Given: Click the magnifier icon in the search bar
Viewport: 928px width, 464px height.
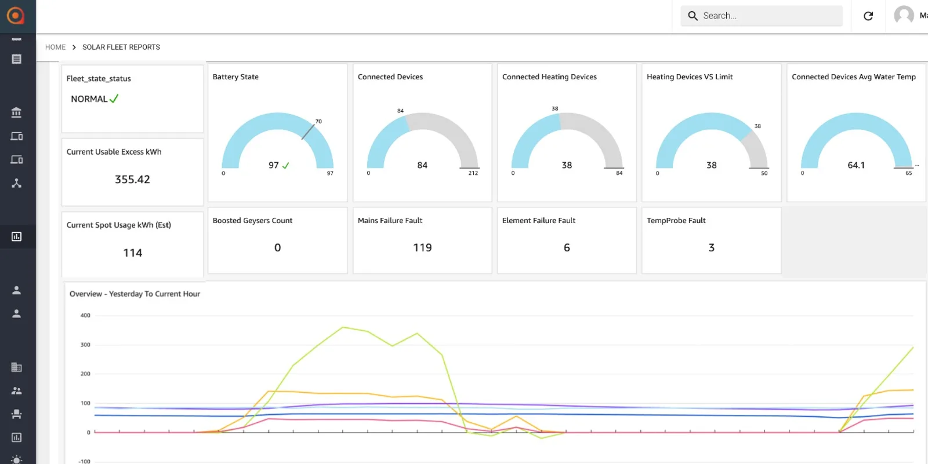Looking at the screenshot, I should [x=693, y=16].
